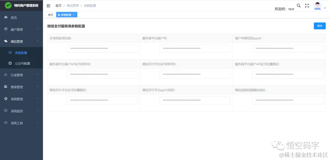
Task: Select the 参数配置 page tab
Action: [x=66, y=15]
